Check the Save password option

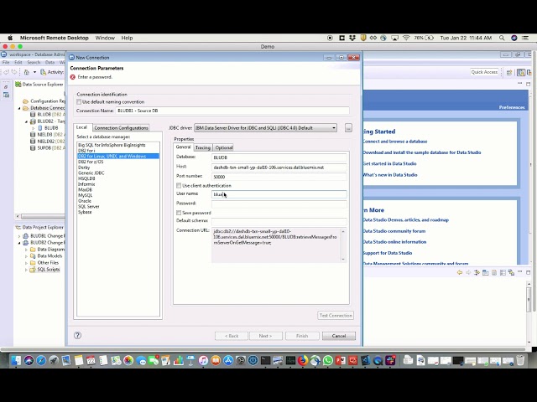[x=179, y=213]
